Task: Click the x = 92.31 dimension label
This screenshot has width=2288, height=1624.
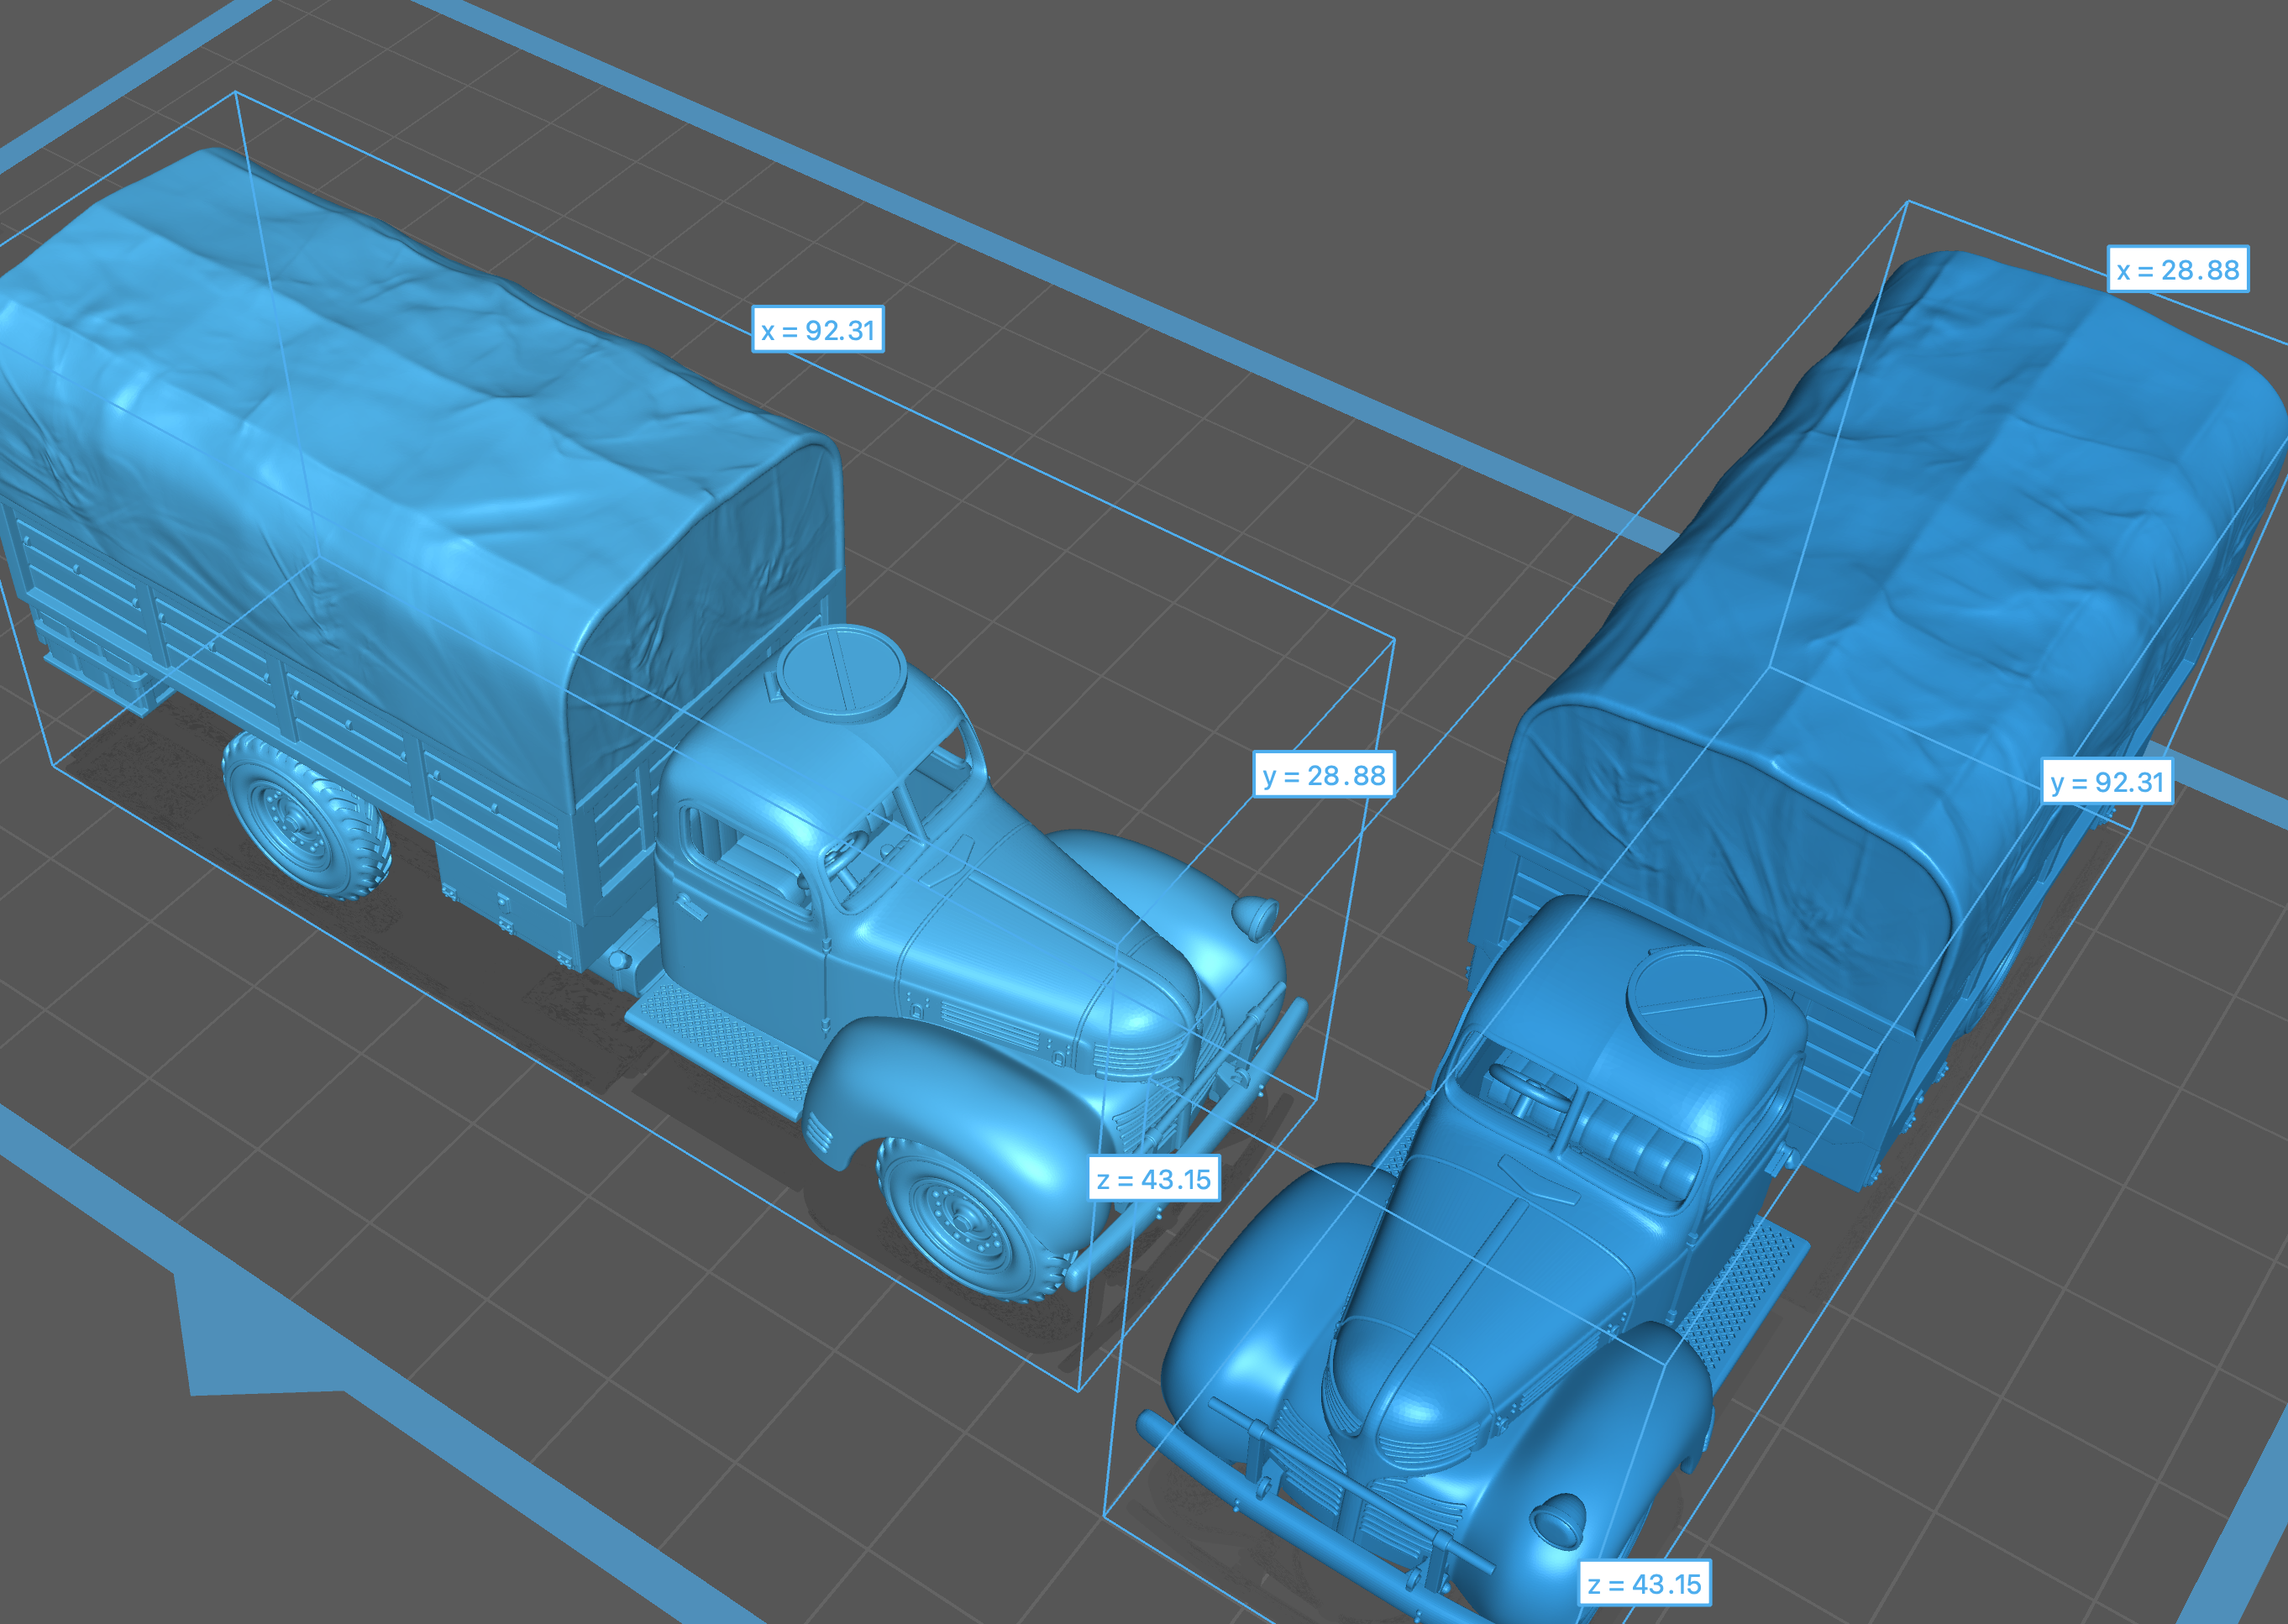Action: tap(817, 330)
